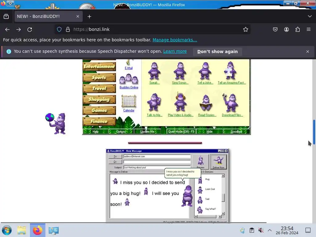316x237 pixels.
Task: Click the BonziMAIL New Message screenshot
Action: (167, 185)
